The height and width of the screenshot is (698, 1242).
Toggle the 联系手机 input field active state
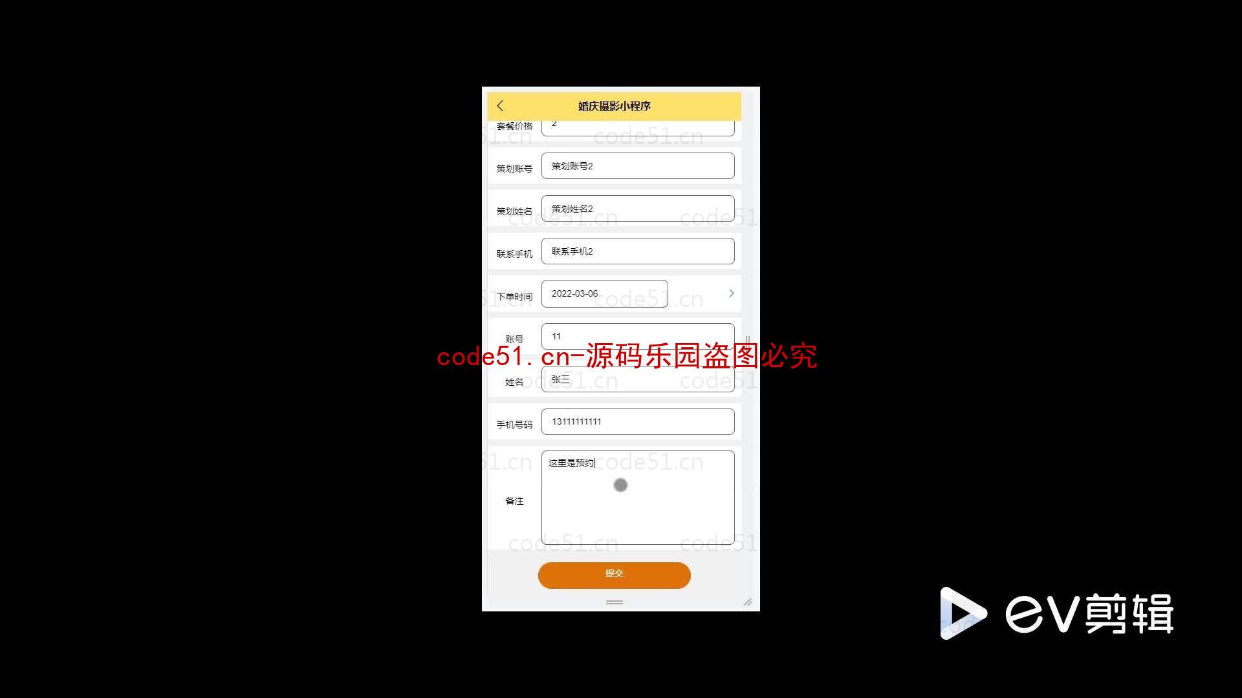[x=637, y=251]
